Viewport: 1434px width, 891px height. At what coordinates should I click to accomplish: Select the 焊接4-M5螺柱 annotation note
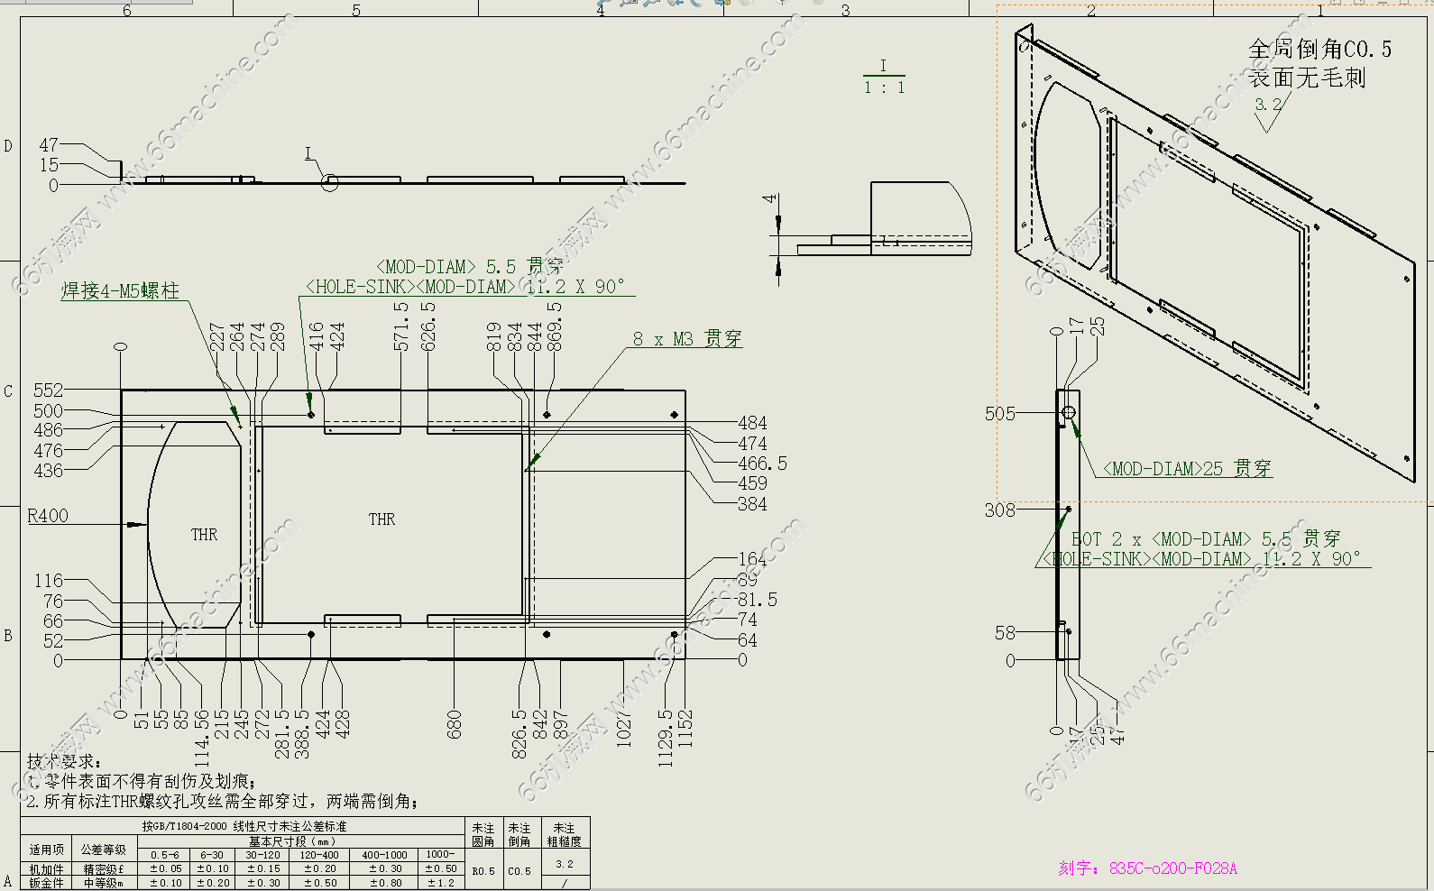(120, 290)
